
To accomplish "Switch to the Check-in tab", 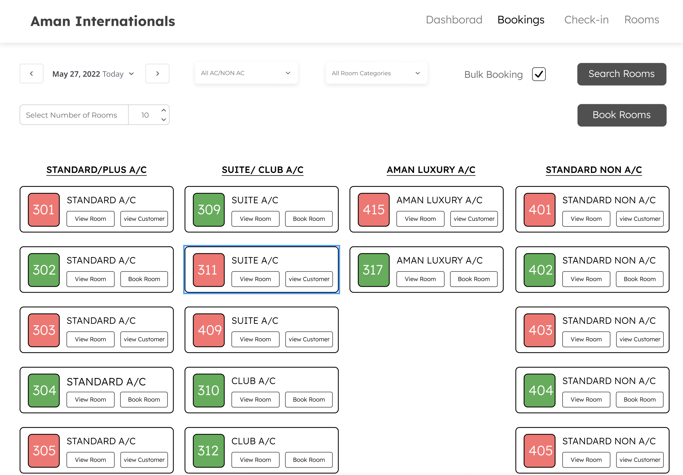I will (586, 20).
